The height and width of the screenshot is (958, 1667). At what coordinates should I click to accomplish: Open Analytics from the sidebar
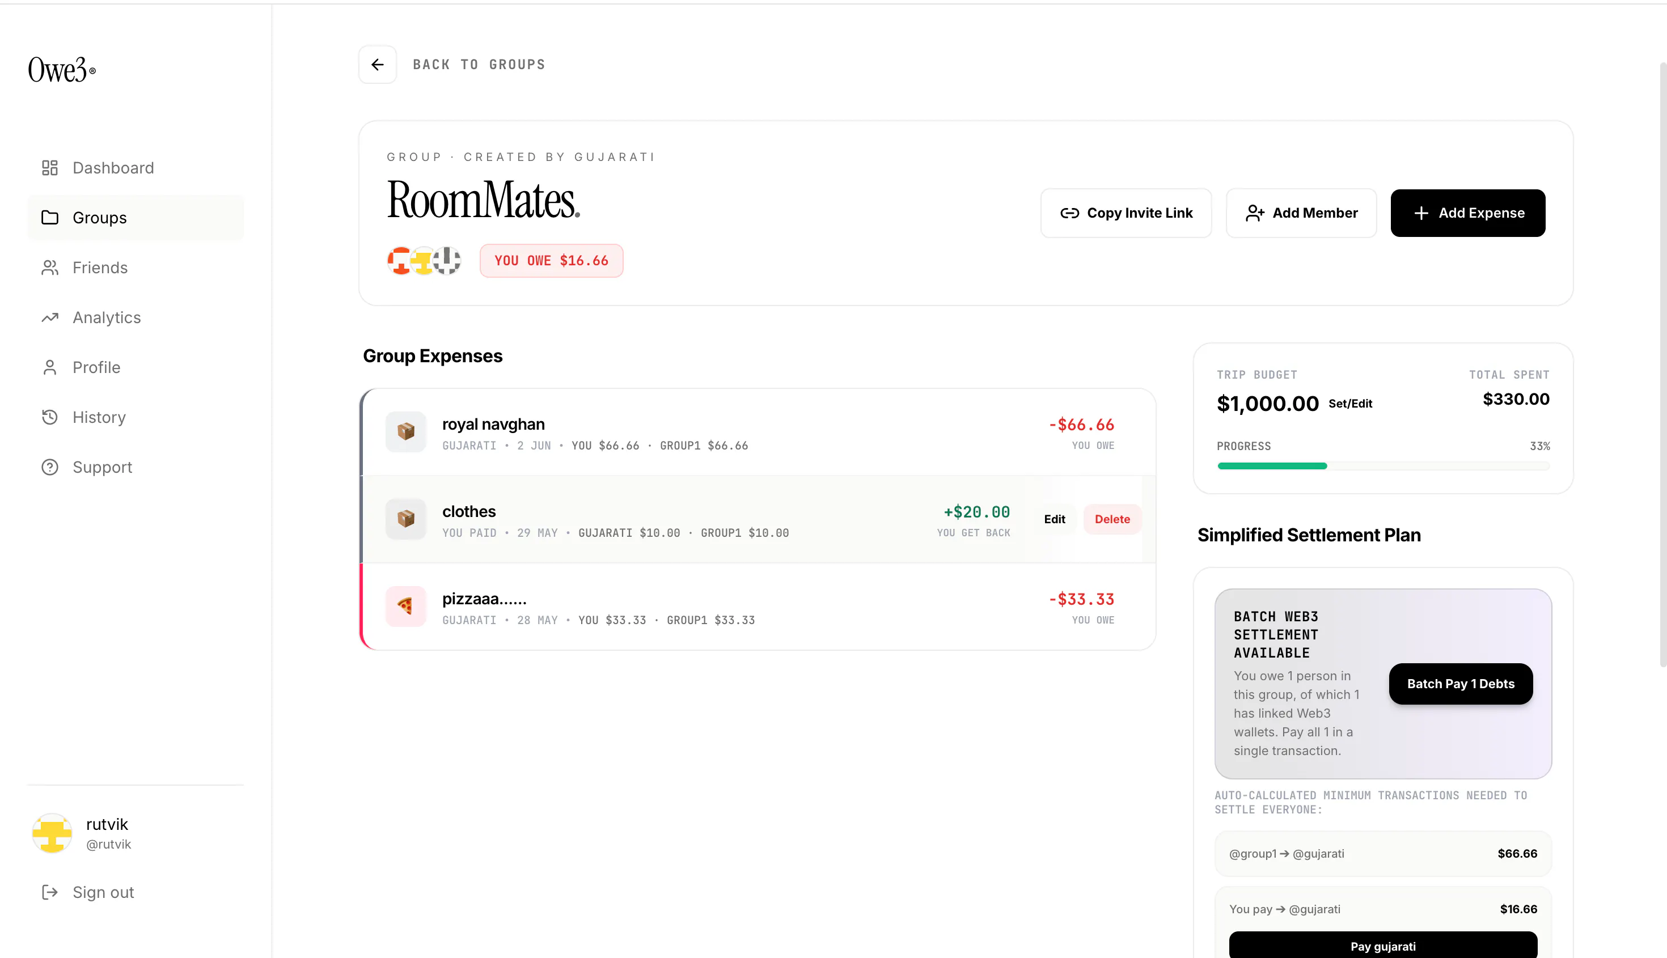136,318
